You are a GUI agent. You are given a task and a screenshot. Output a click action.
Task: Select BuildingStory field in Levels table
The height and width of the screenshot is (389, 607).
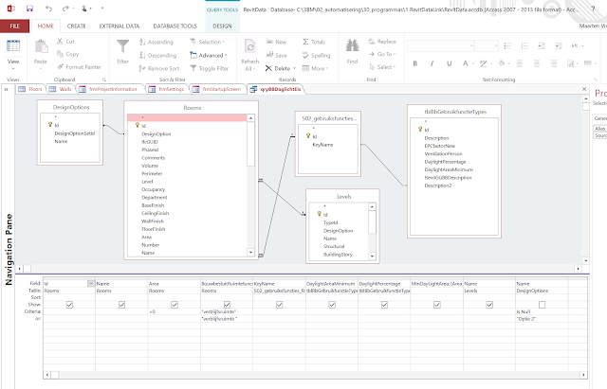(338, 255)
